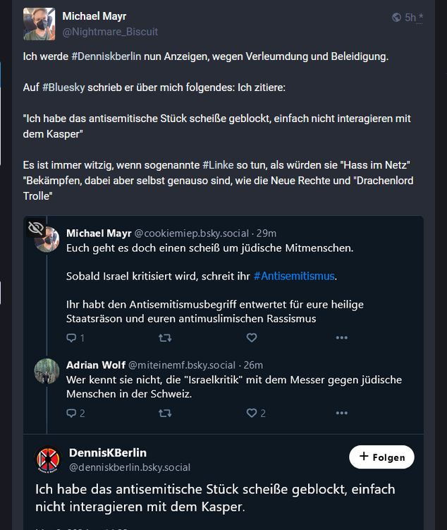Click the #Antisemitismus hashtag in the screenshot
Screen dimensions: 447x530
tap(294, 276)
